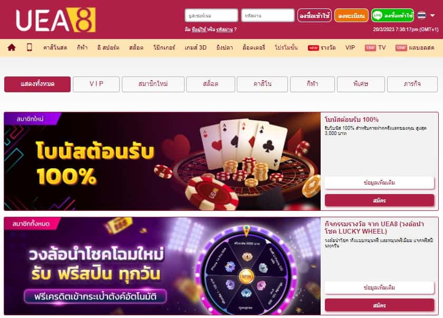This screenshot has width=443, height=318.
Task: Open the live TV menu item
Action: tap(375, 48)
